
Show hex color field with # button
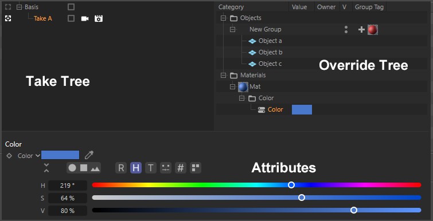pos(181,168)
